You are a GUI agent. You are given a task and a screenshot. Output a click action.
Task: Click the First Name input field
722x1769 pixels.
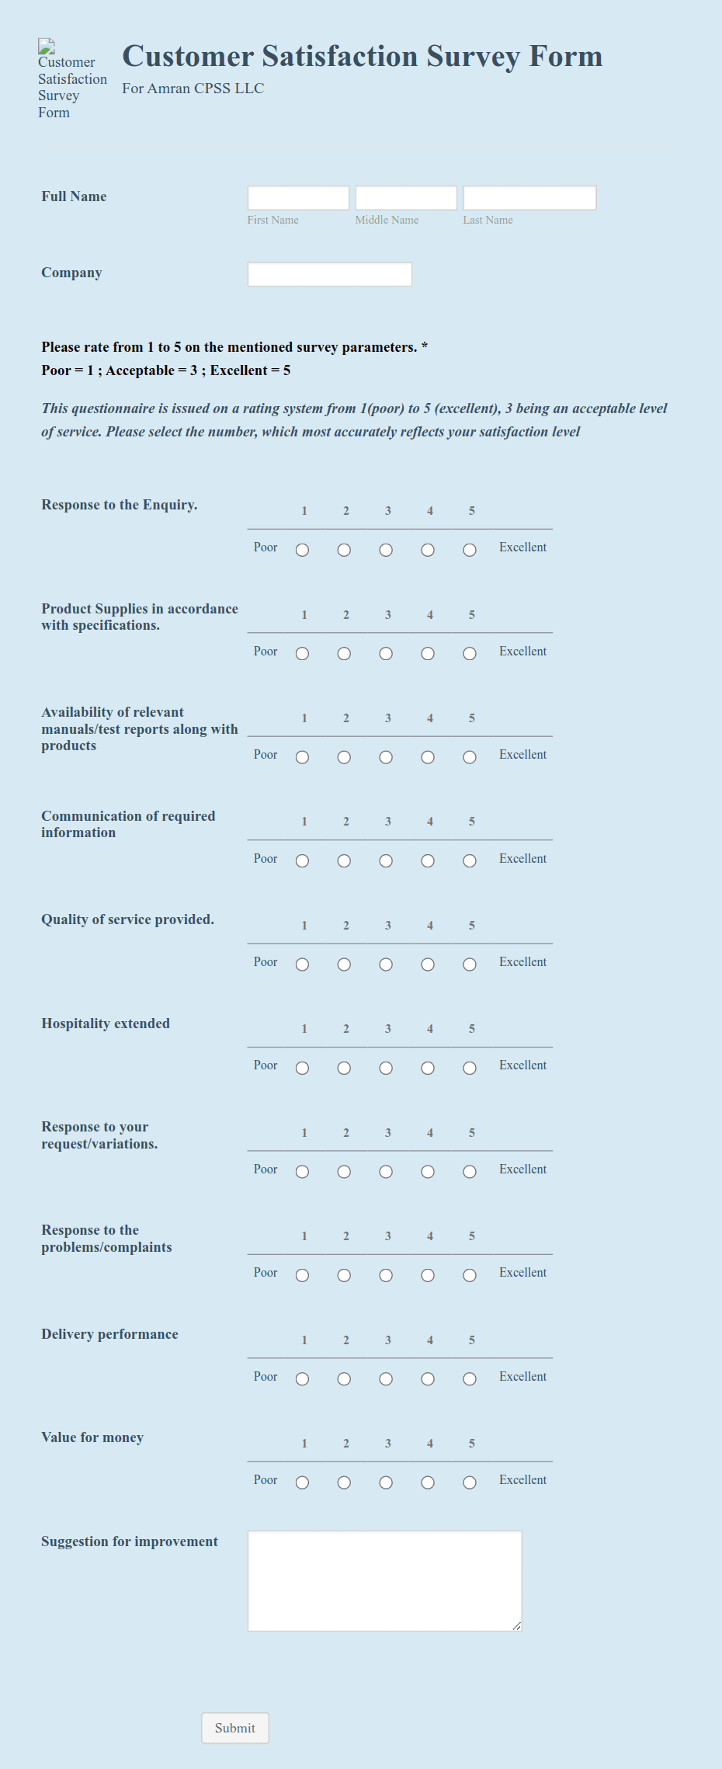click(x=297, y=197)
